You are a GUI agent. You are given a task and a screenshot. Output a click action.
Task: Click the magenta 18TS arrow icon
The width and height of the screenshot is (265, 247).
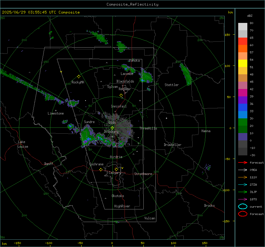243,199
